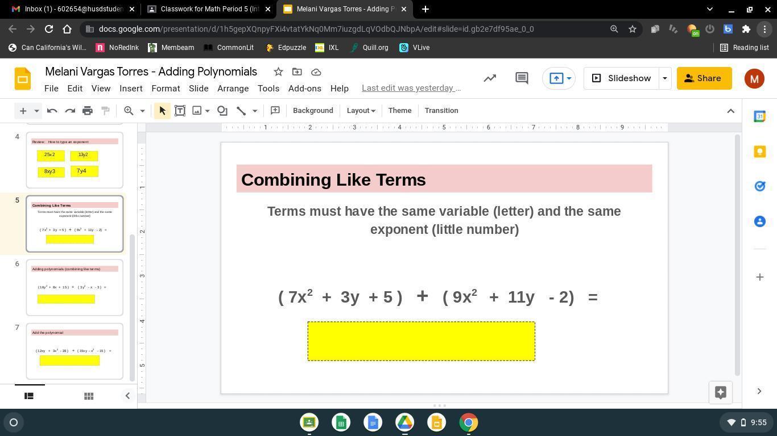Click the Paint format roller icon
Image resolution: width=777 pixels, height=436 pixels.
coord(105,111)
